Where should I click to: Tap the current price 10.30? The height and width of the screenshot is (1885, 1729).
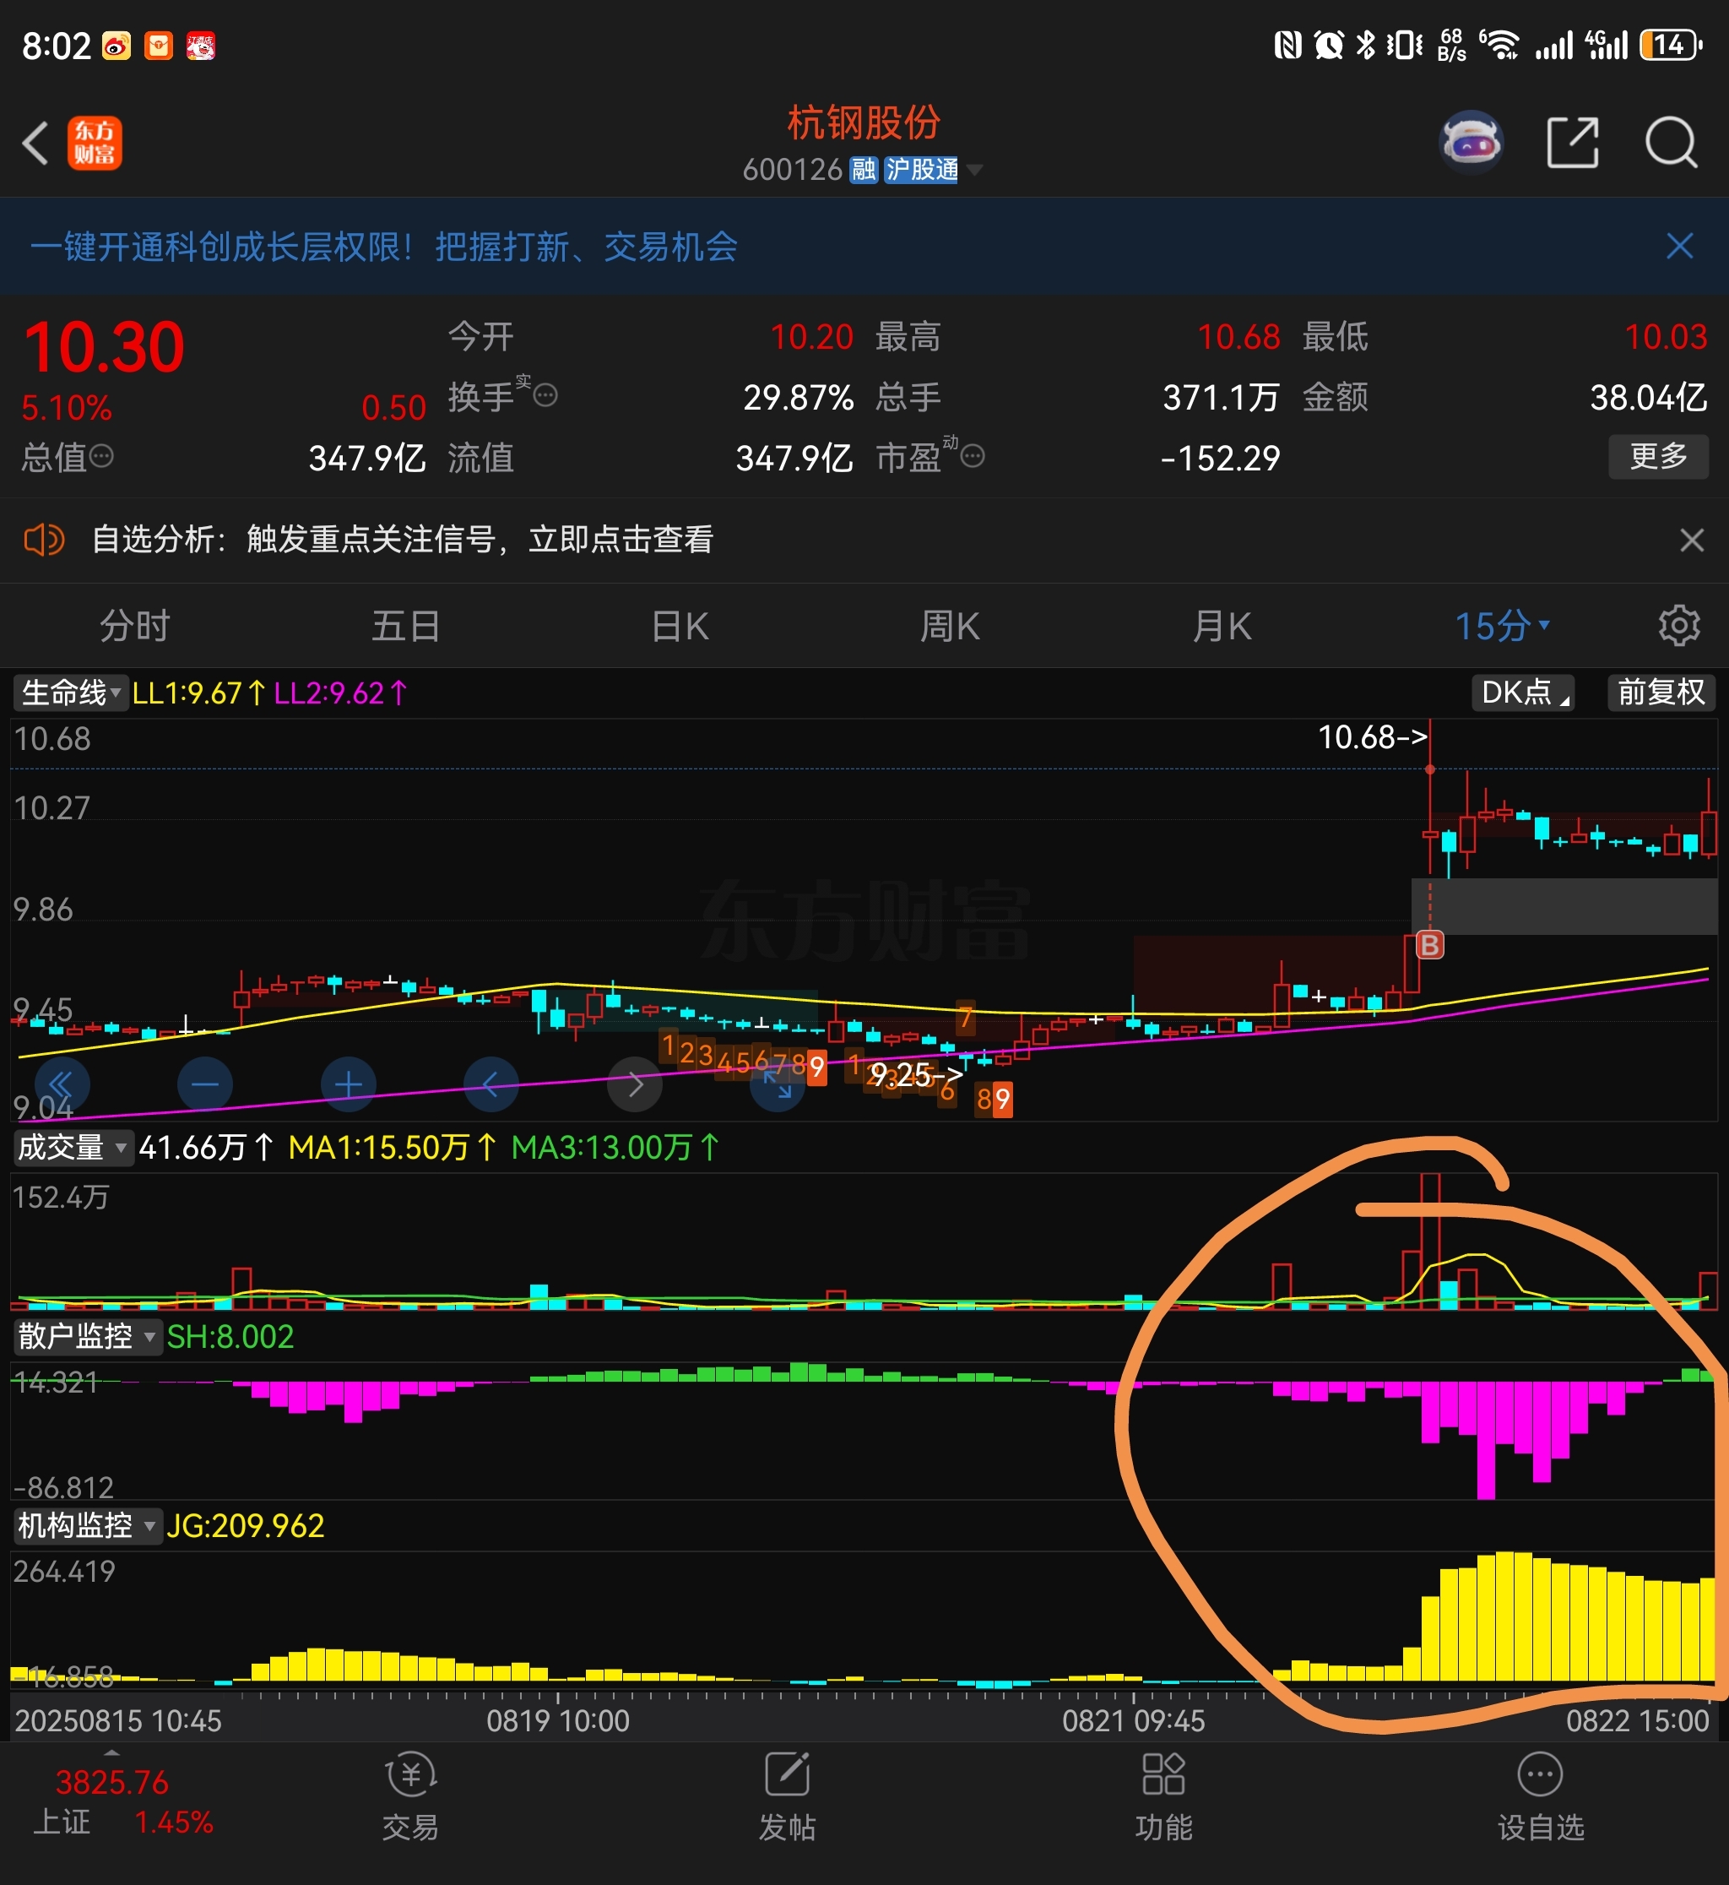click(x=104, y=348)
